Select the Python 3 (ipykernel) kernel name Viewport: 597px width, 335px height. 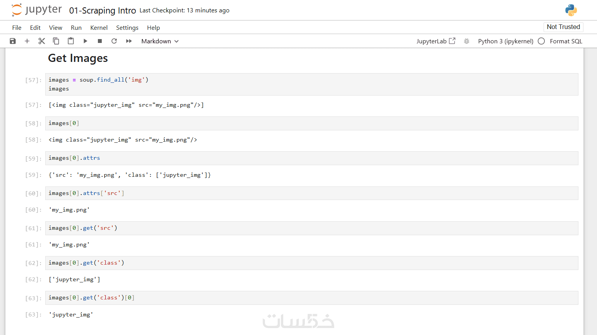[x=505, y=41]
